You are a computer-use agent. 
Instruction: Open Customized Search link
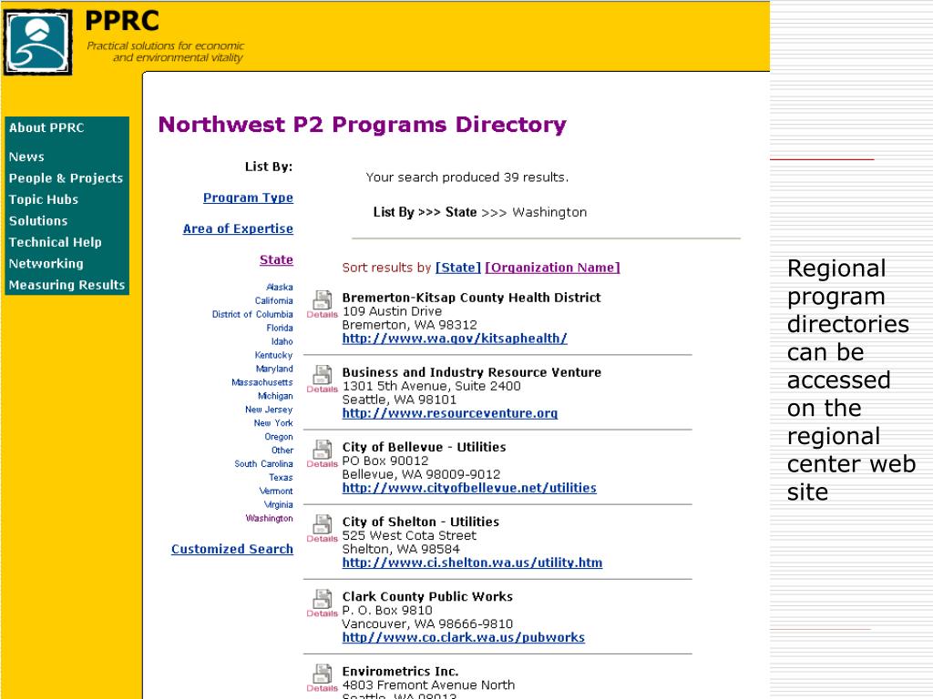[232, 549]
